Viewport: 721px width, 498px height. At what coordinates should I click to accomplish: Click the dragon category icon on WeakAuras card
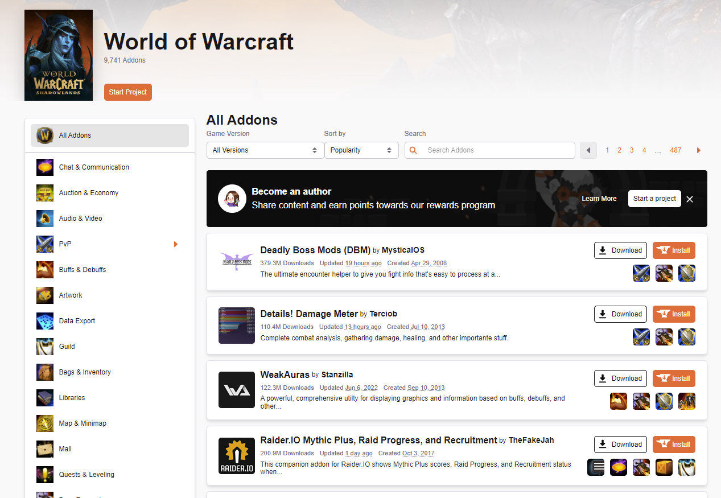641,401
